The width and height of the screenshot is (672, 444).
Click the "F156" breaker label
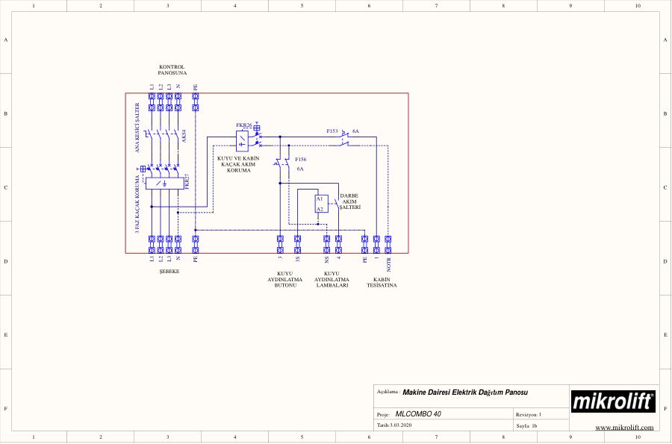(x=301, y=159)
